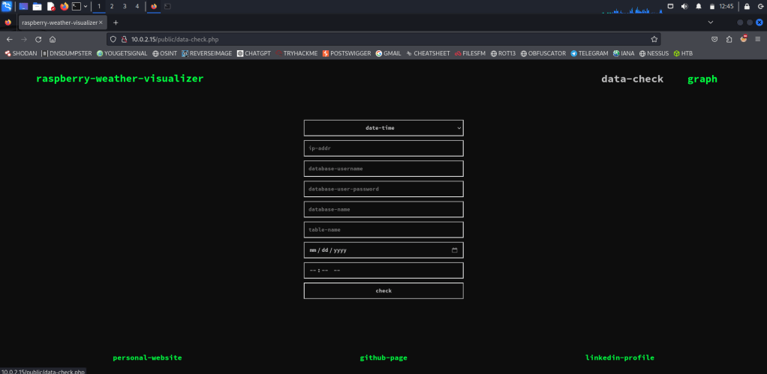Open the github-page footer link
767x374 pixels.
point(383,358)
